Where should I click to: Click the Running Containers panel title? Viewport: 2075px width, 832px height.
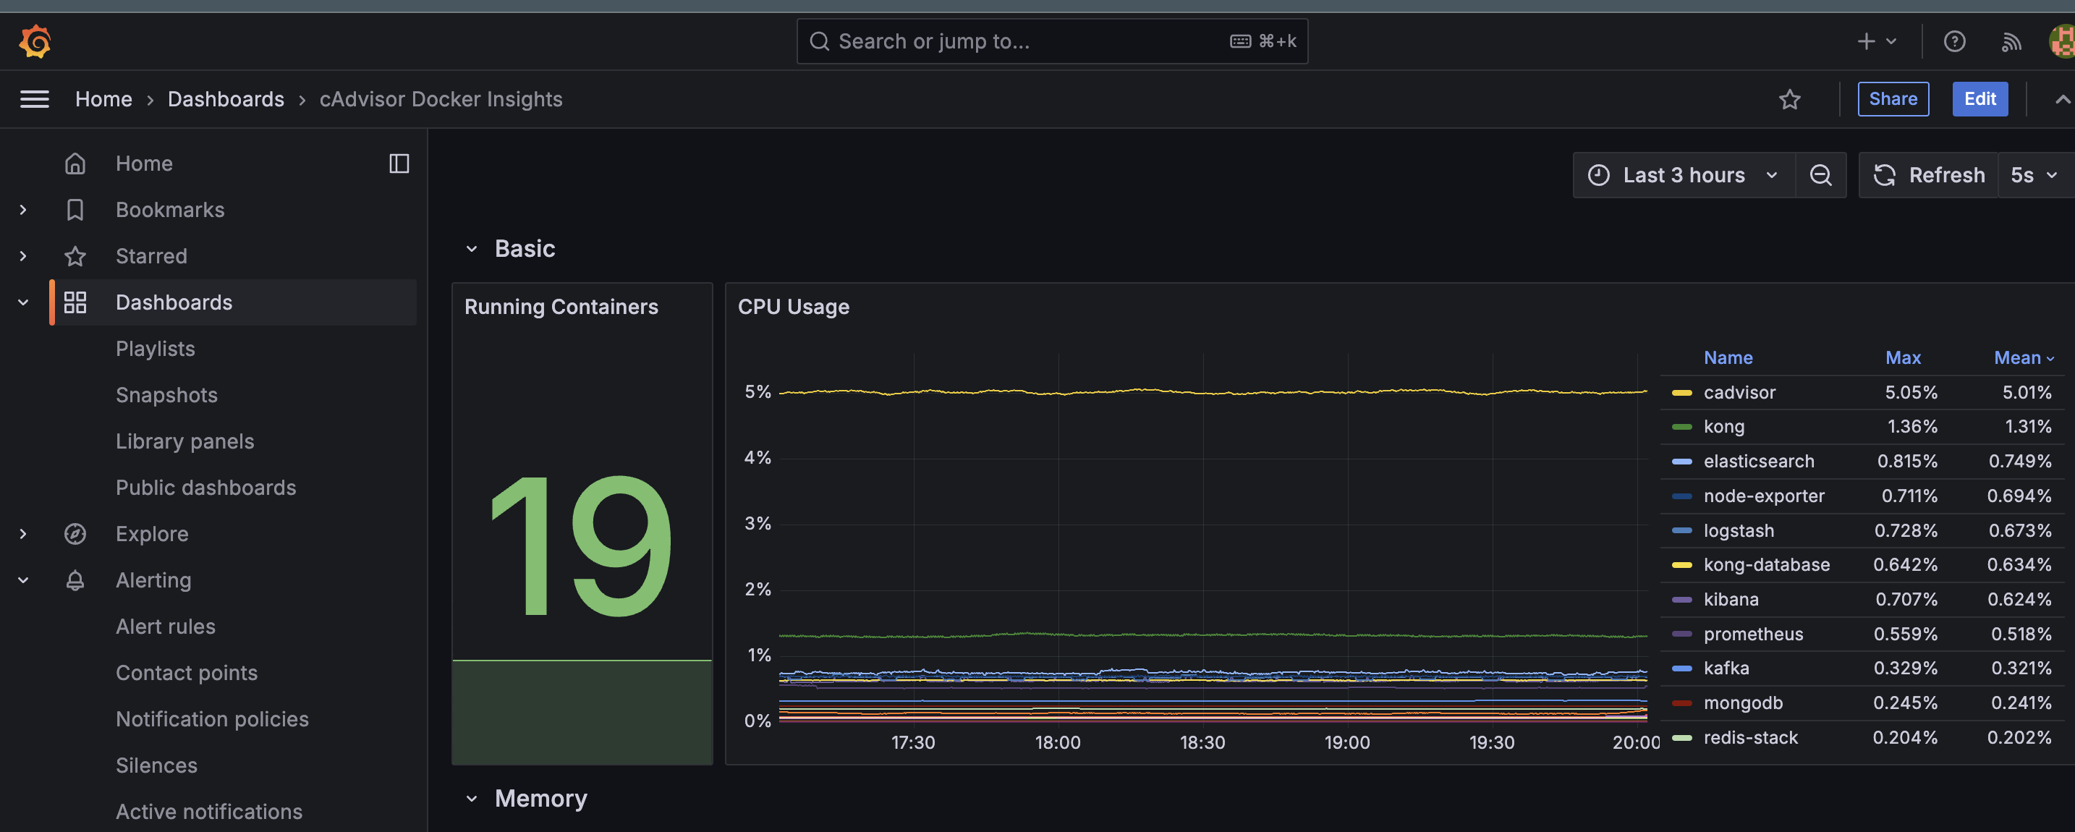pyautogui.click(x=561, y=307)
